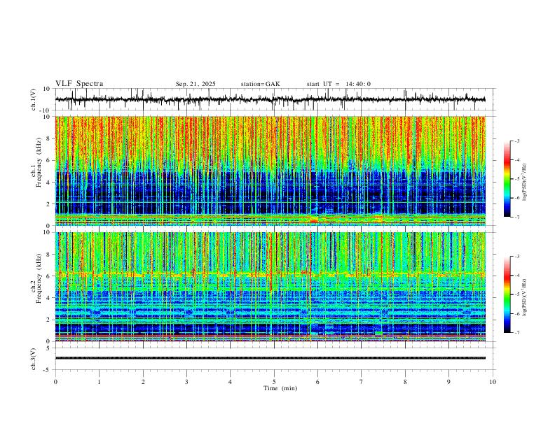This screenshot has width=555, height=428.
Task: Click the "ch.3(V)" axis label
Action: (x=34, y=359)
